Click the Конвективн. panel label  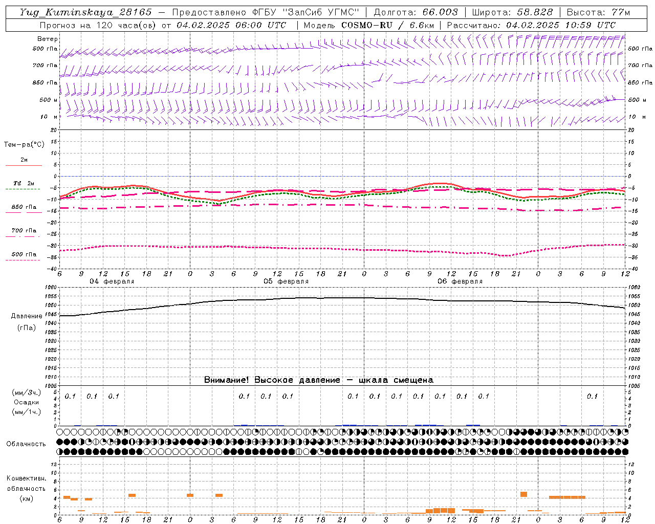pos(26,478)
